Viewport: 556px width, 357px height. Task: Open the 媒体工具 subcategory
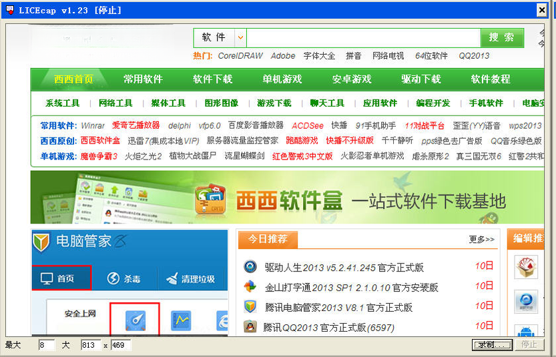click(168, 103)
